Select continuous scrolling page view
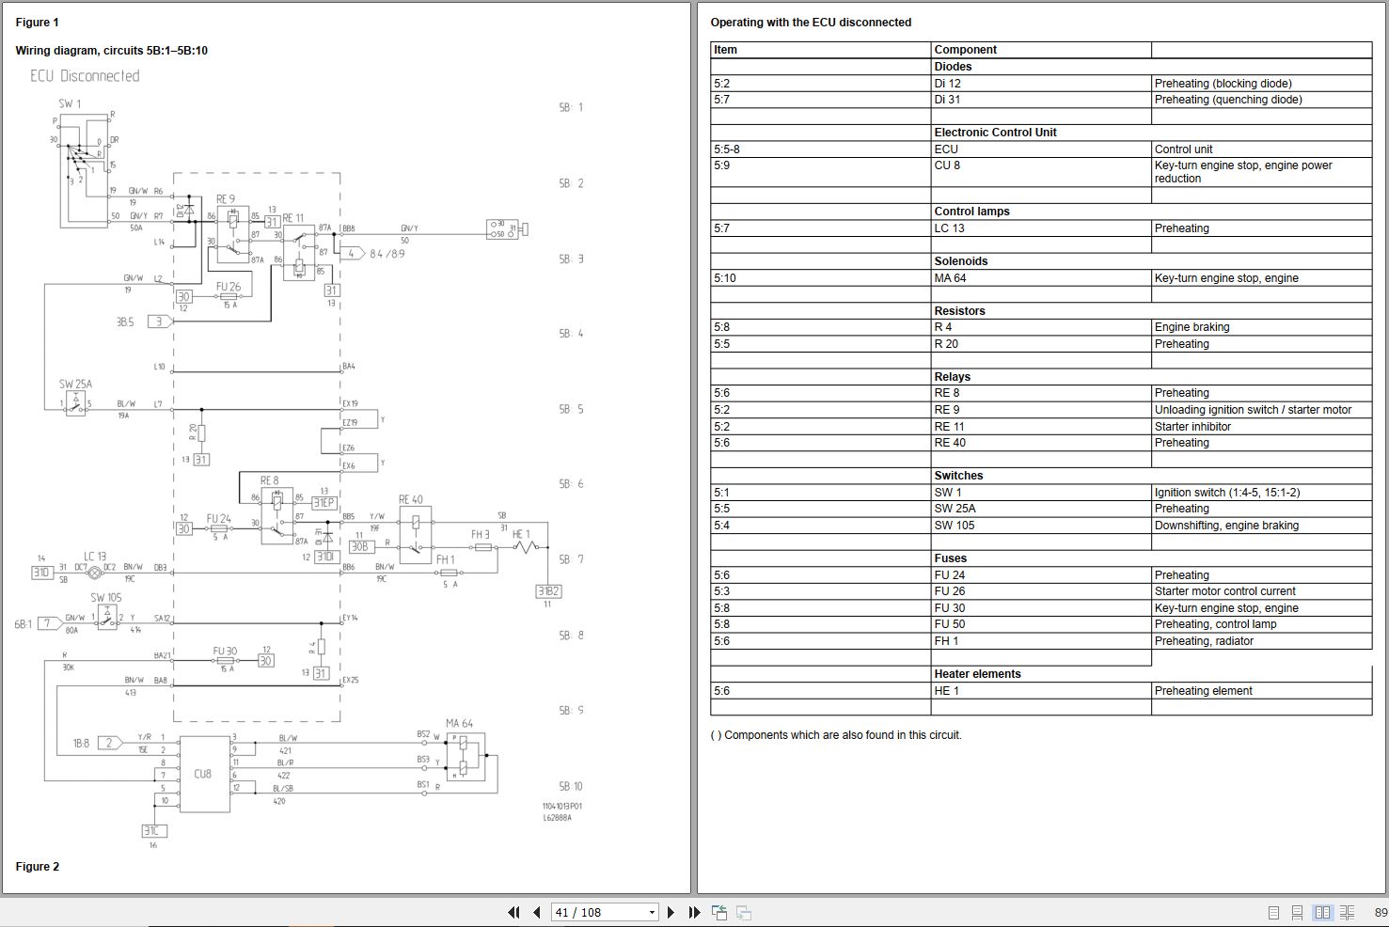1389x927 pixels. click(x=1298, y=912)
